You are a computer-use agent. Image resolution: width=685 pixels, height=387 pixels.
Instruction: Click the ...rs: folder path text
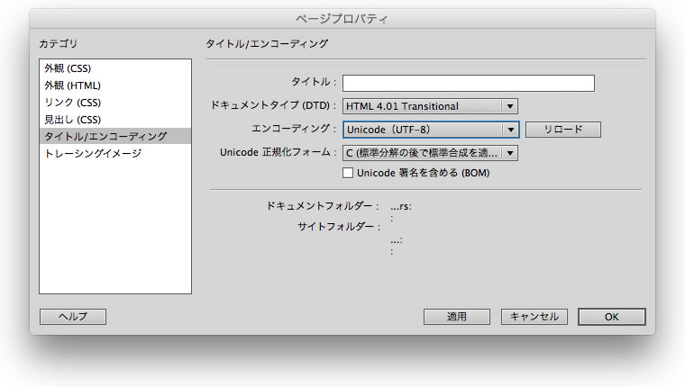[x=401, y=206]
